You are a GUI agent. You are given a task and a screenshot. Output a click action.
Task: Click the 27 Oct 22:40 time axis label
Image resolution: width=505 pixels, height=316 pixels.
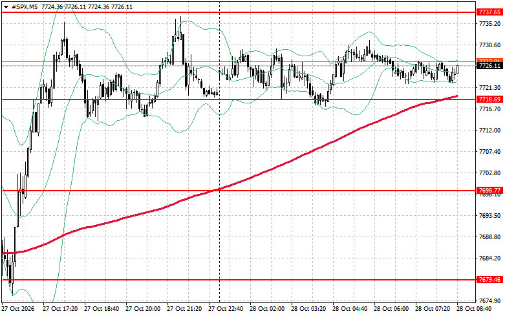226,309
